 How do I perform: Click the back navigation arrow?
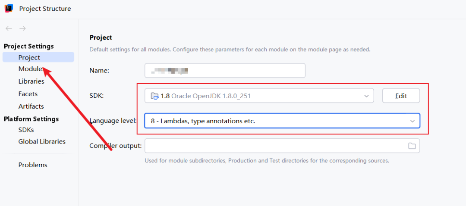coord(9,28)
